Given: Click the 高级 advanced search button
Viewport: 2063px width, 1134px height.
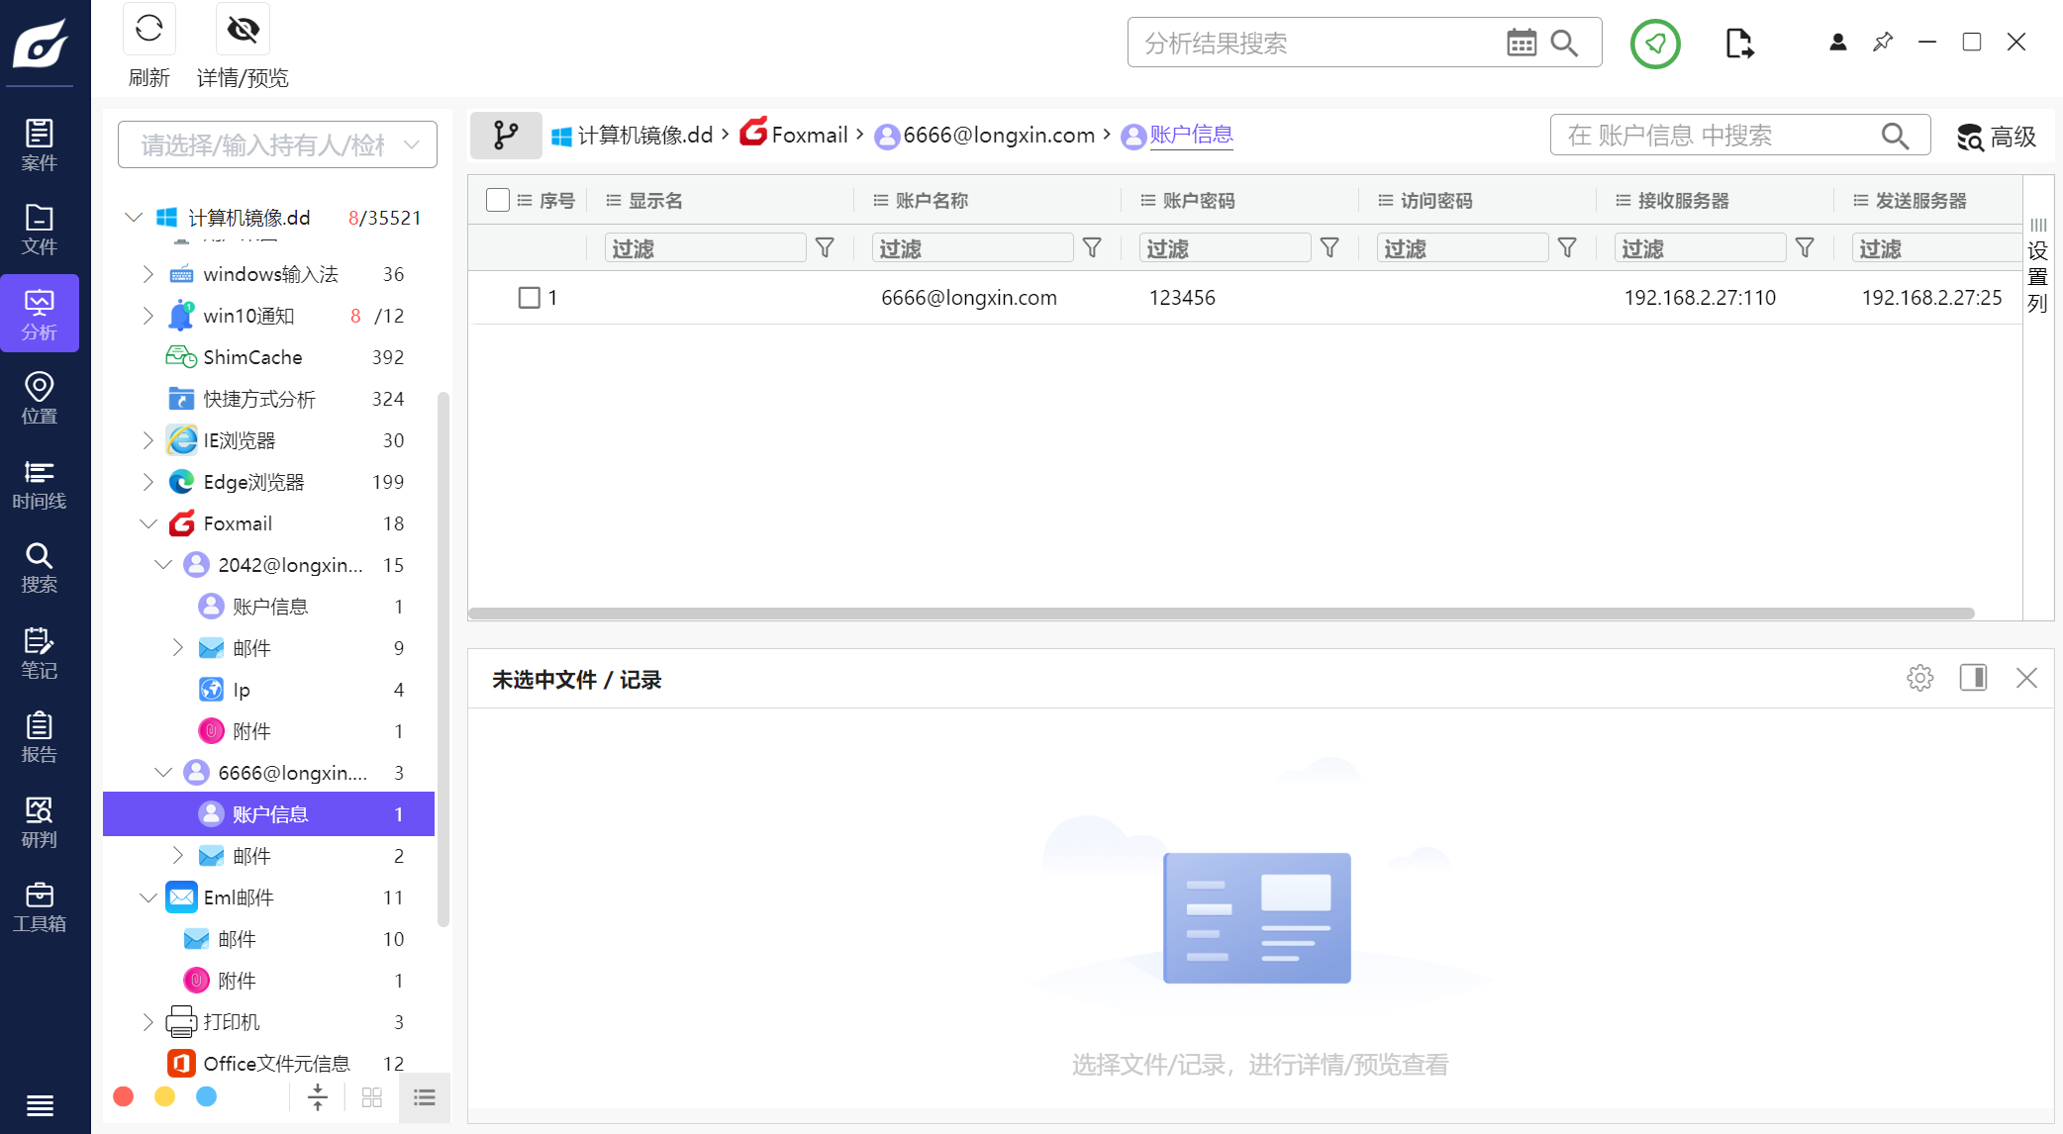Looking at the screenshot, I should (x=1996, y=137).
